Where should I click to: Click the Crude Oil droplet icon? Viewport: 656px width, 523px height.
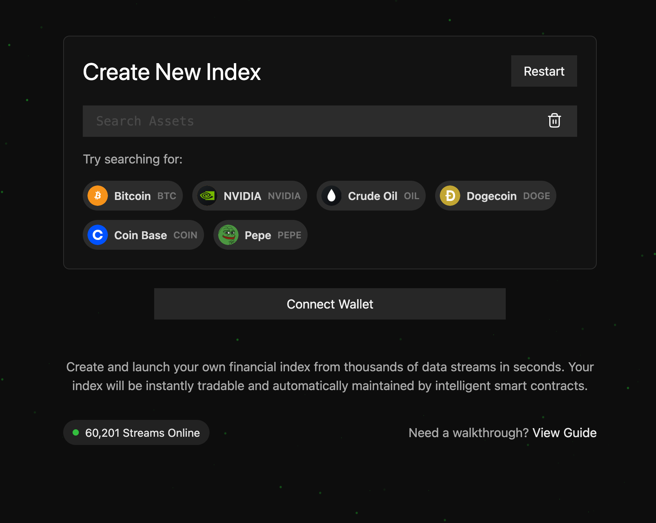(332, 196)
